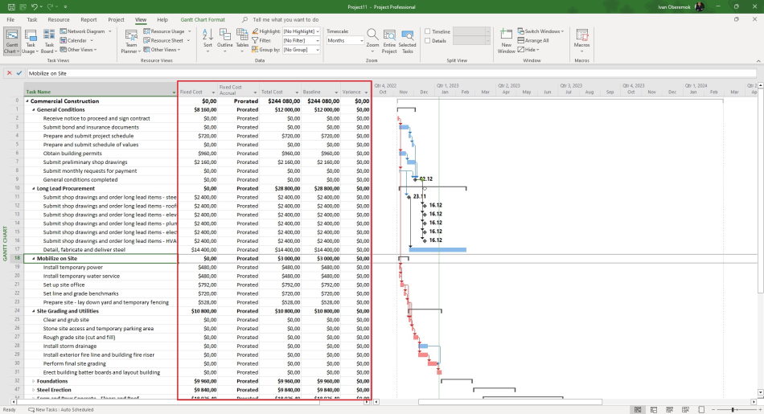Image resolution: width=764 pixels, height=414 pixels.
Task: Collapse the General Conditions summary task
Action: point(34,110)
